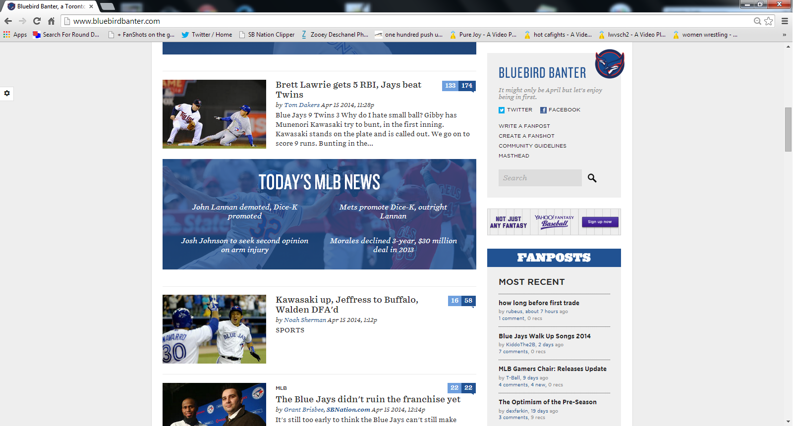Open the Chrome menu hamburger icon
This screenshot has width=793, height=426.
click(785, 21)
